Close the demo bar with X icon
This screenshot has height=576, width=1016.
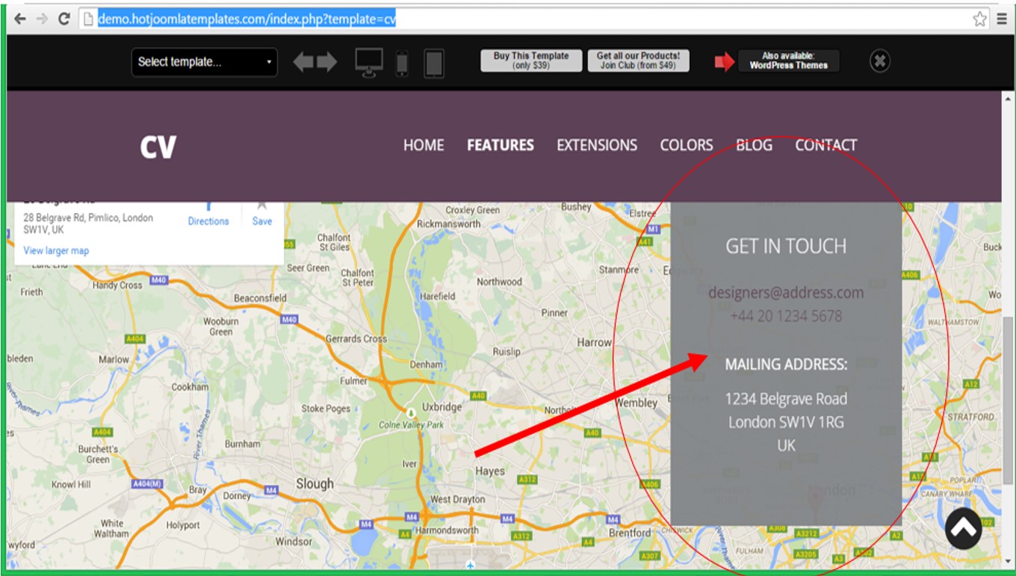[880, 61]
